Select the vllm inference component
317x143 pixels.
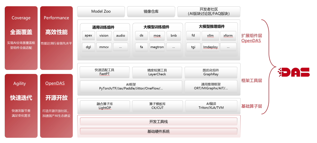[x=210, y=36]
